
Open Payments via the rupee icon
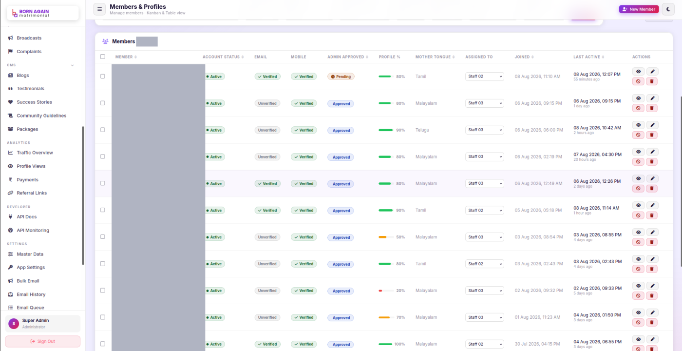coord(11,180)
